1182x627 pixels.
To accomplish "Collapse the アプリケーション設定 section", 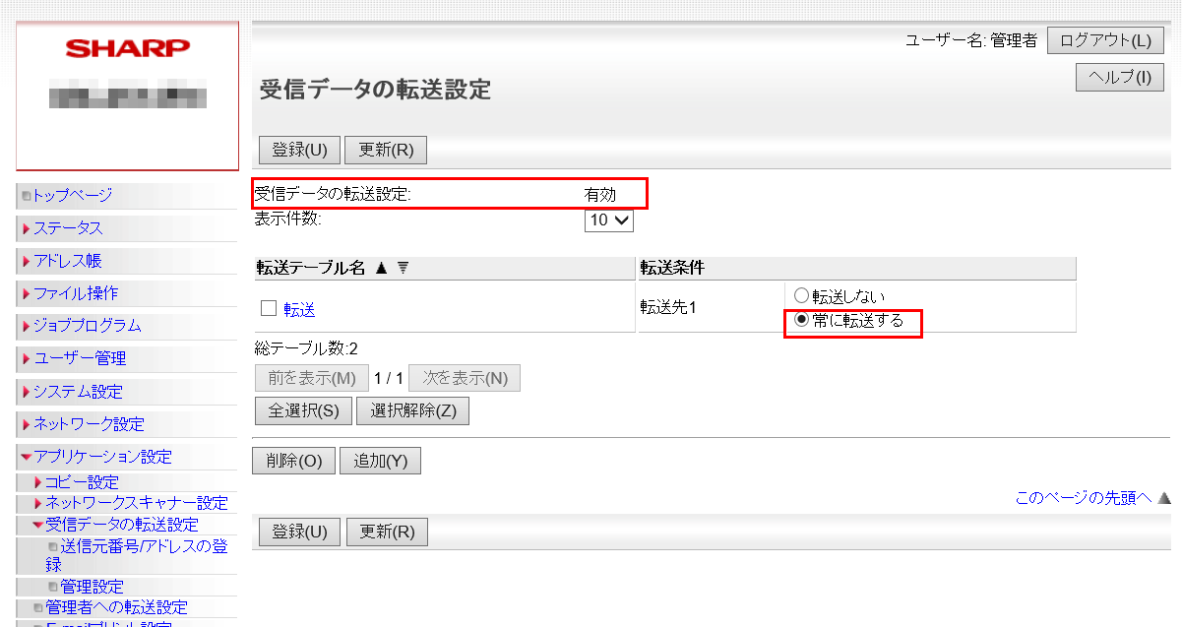I will 102,457.
